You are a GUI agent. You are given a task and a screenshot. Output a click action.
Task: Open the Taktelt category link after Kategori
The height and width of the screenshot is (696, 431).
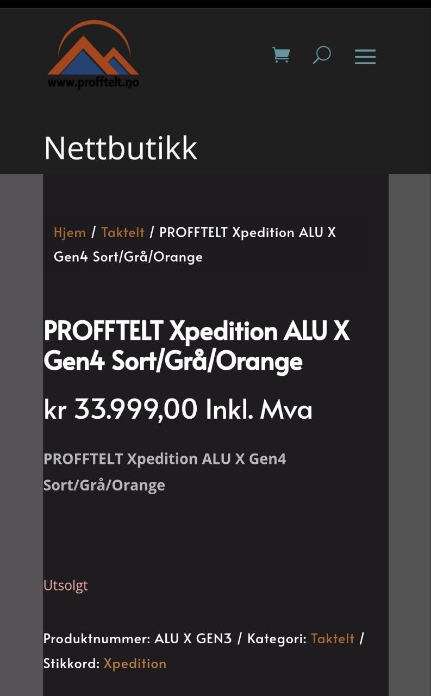(x=332, y=638)
